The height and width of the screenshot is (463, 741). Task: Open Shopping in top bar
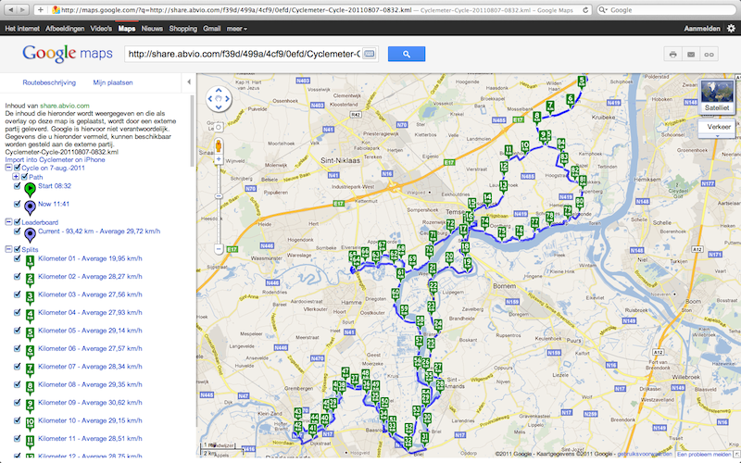(182, 29)
